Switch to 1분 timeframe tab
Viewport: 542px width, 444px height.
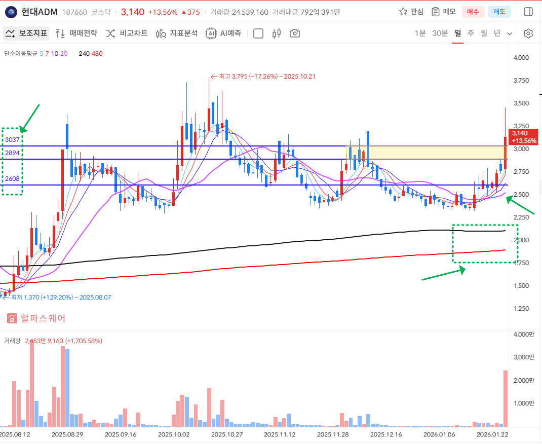point(420,33)
